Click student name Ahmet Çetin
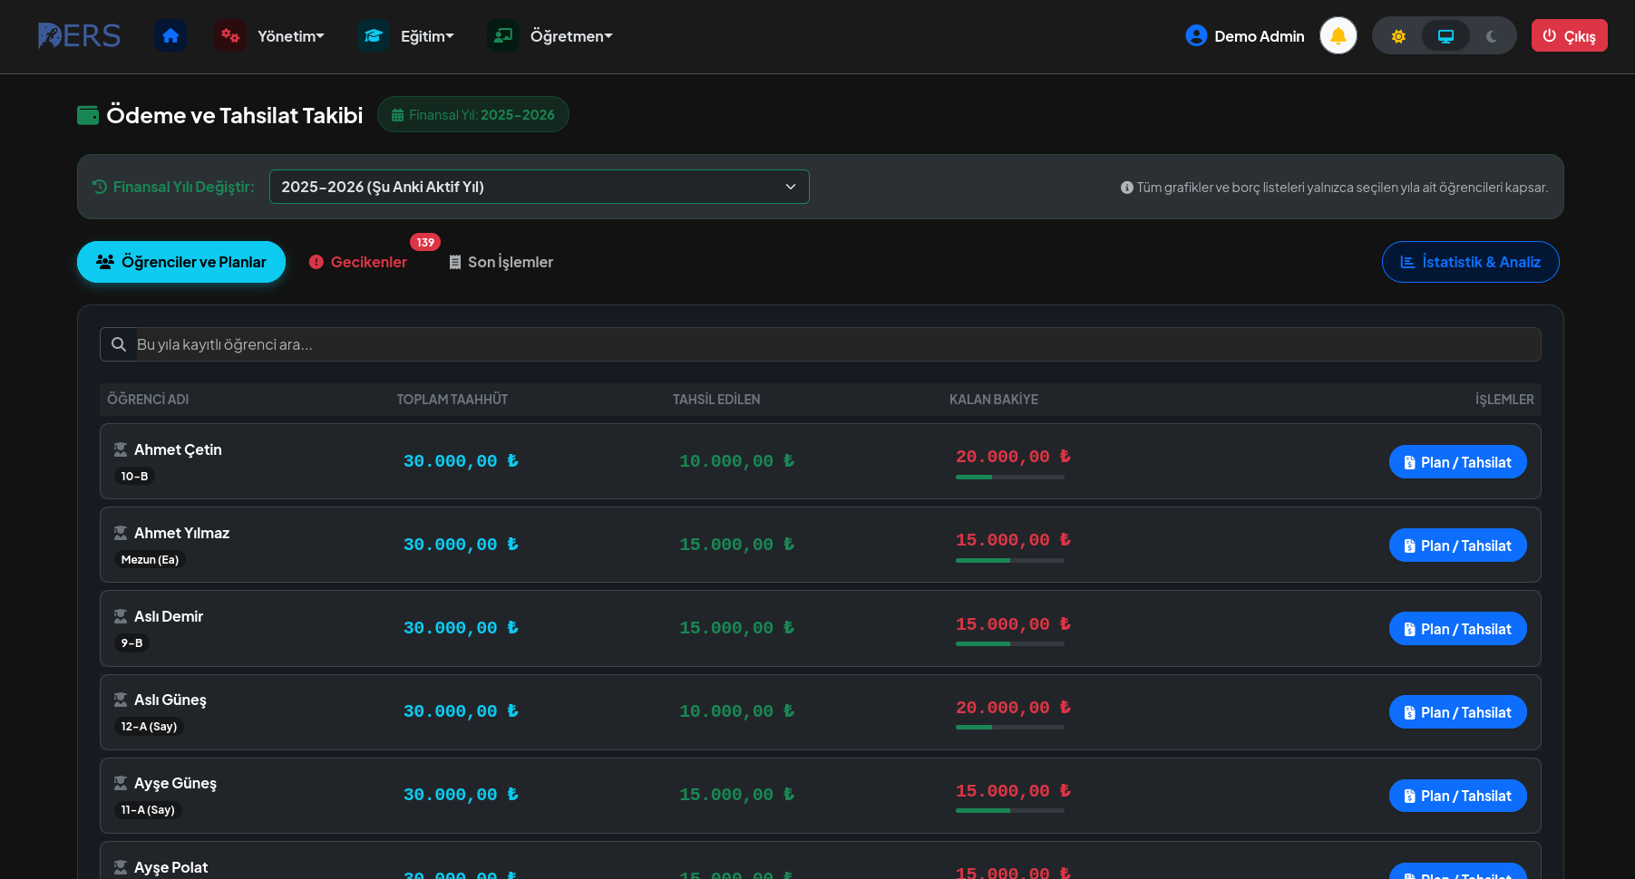The width and height of the screenshot is (1635, 879). [x=178, y=449]
